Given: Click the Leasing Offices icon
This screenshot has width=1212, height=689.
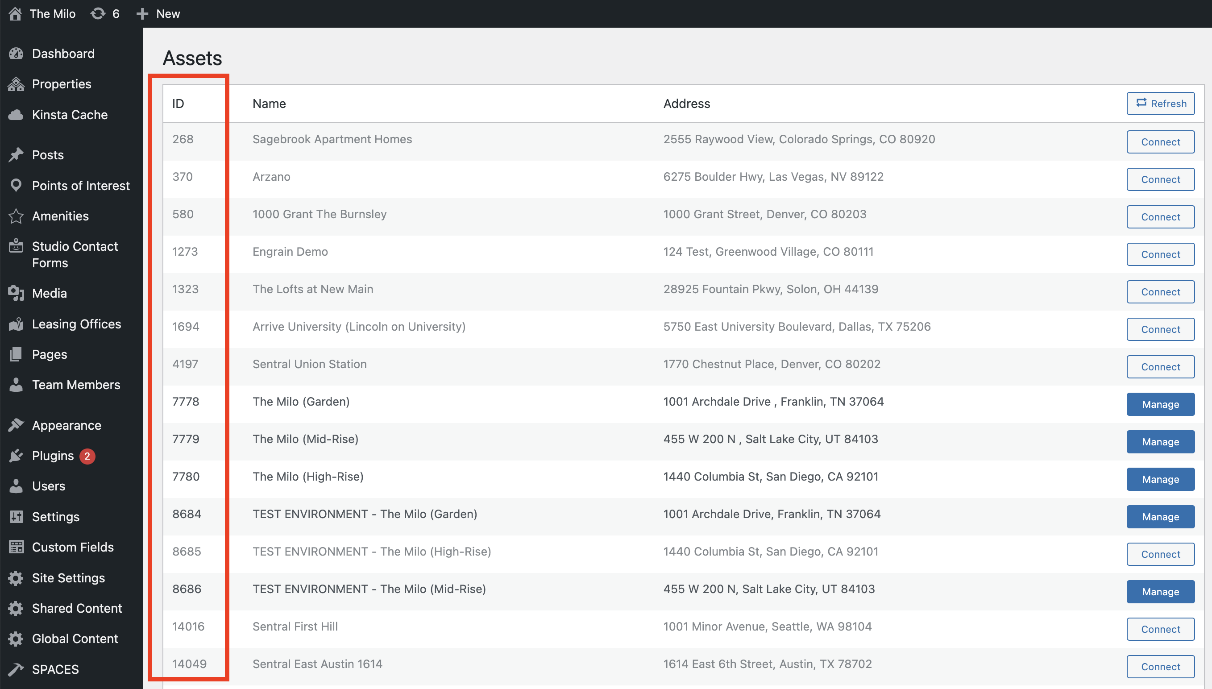Looking at the screenshot, I should click(16, 324).
